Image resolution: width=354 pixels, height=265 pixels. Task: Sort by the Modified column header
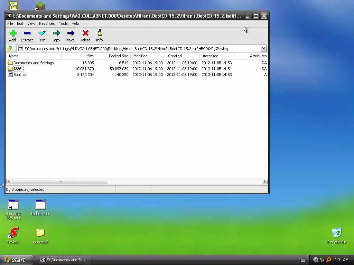coord(148,56)
